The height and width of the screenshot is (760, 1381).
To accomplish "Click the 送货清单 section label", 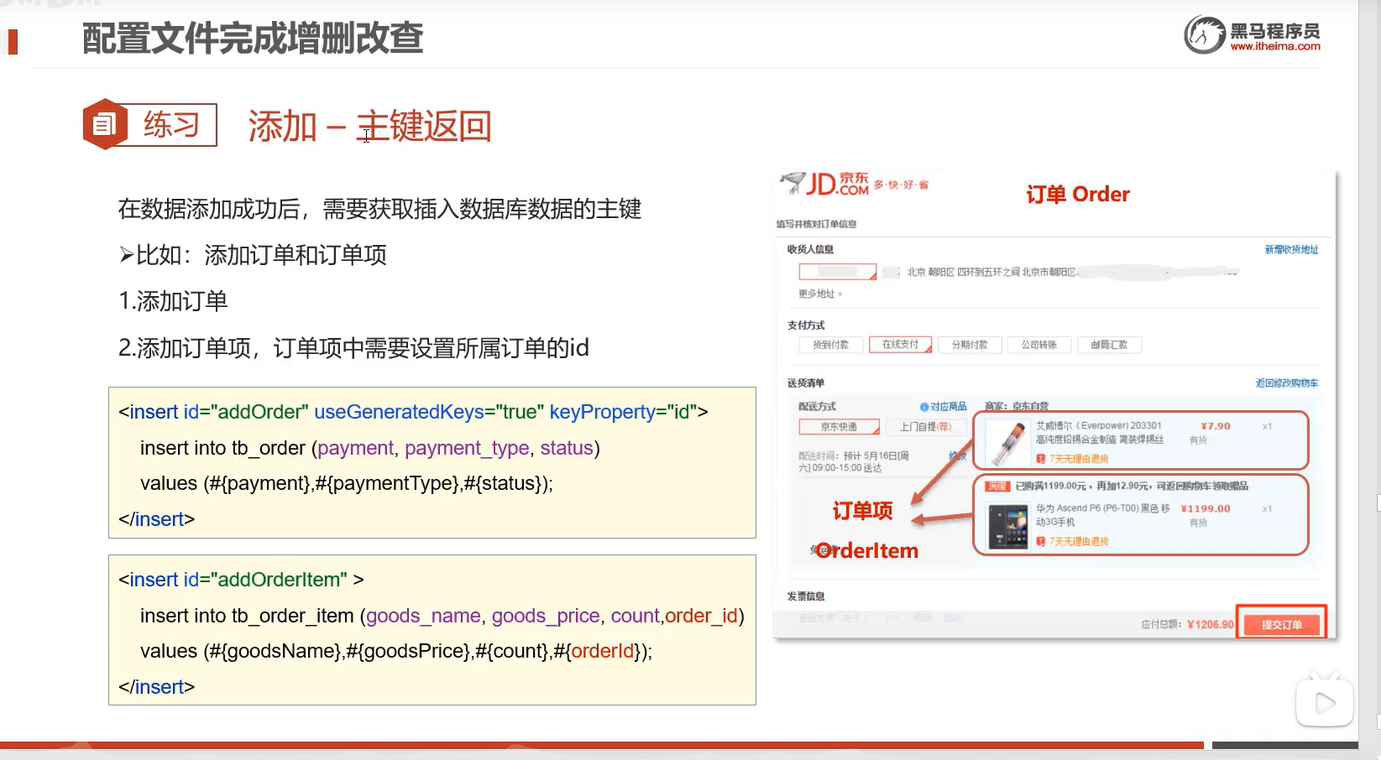I will [806, 383].
